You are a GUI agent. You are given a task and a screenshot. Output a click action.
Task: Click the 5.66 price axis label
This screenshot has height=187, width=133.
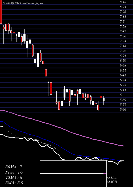(123, 110)
